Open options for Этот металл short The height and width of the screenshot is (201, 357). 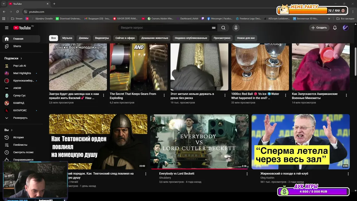(x=225, y=95)
